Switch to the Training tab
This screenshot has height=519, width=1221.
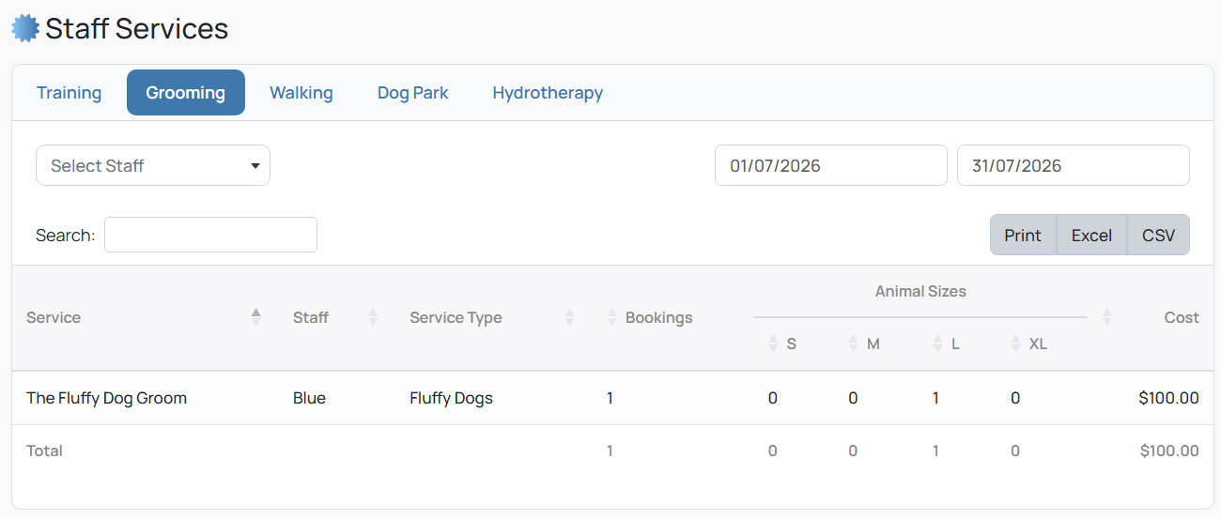[x=70, y=93]
